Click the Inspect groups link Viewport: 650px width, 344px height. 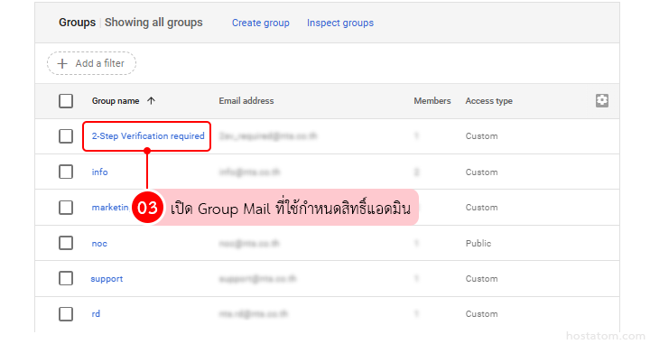coord(340,23)
